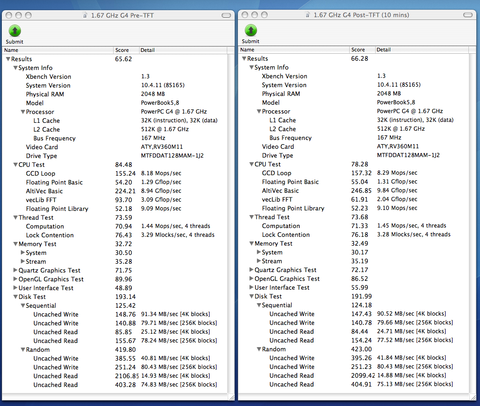Collapse System Info in Pre-TFT window
The image size is (480, 406).
coord(15,68)
